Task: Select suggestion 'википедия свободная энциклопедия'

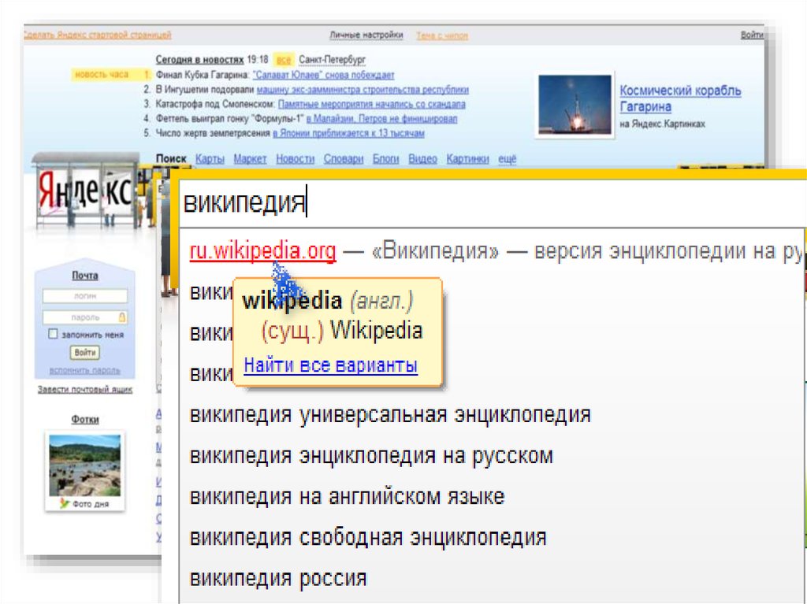Action: 368,538
